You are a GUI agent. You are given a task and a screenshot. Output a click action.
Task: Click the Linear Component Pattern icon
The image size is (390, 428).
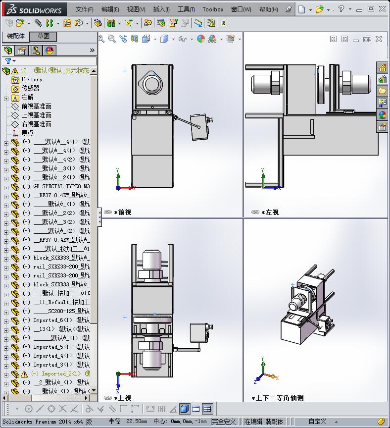[x=49, y=23]
